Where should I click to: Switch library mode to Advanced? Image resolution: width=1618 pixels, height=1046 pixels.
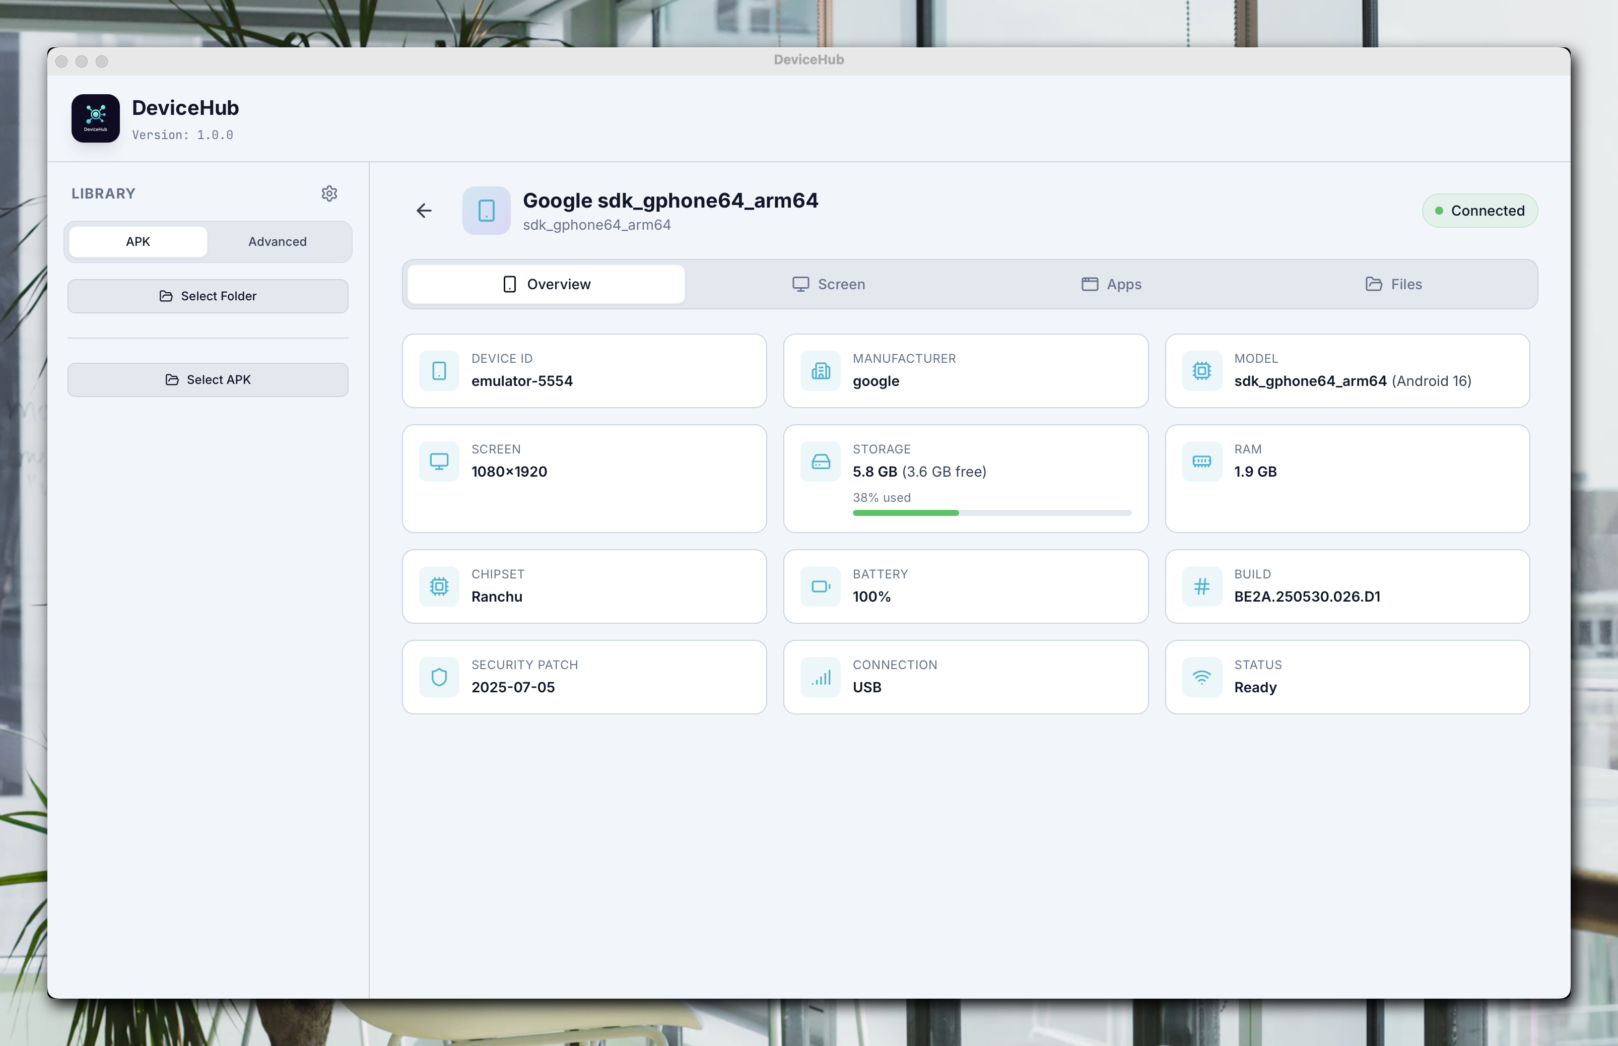pyautogui.click(x=277, y=242)
